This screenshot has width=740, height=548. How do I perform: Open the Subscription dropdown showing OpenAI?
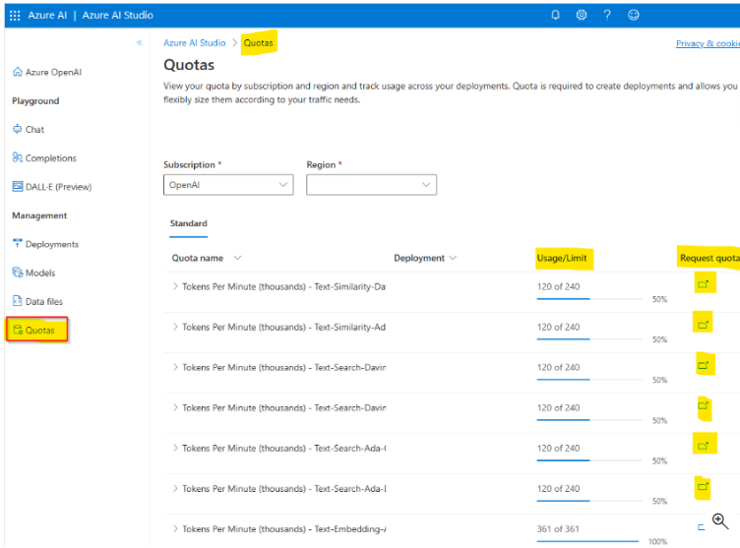228,185
